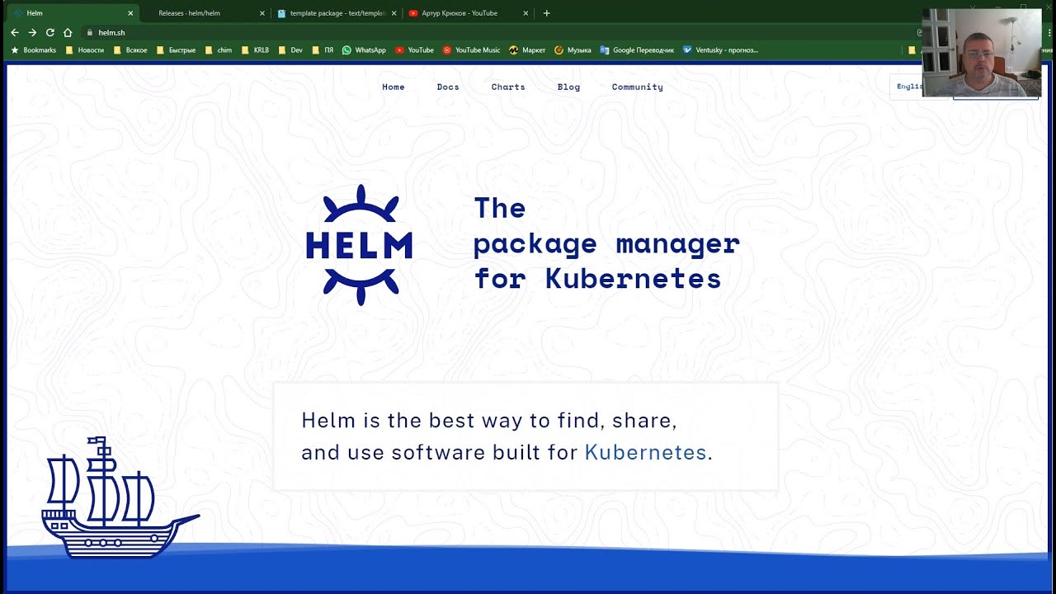Switch to the Releases - helm/helm tab
The width and height of the screenshot is (1056, 594).
pos(205,13)
